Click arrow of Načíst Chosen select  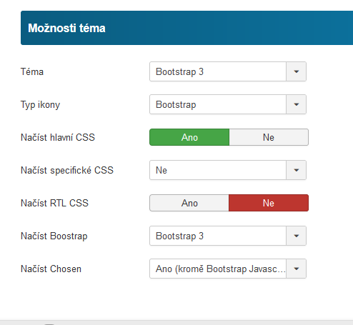tap(296, 269)
